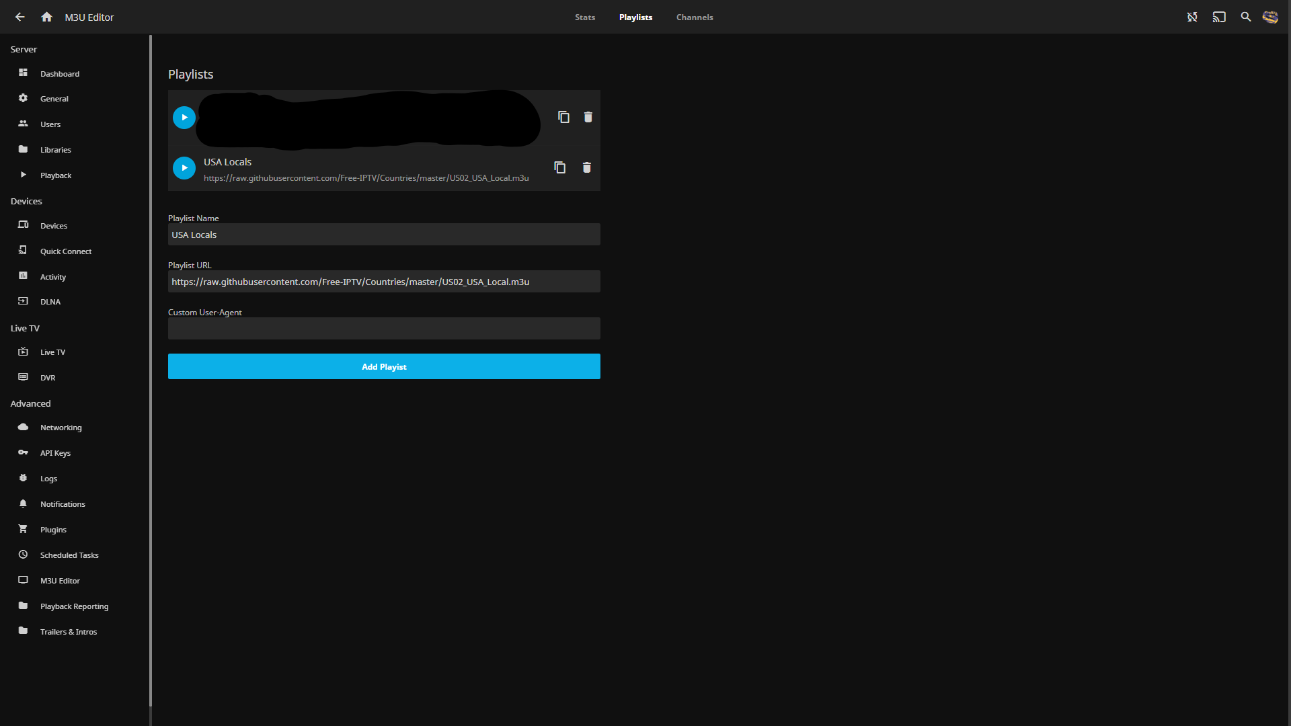The height and width of the screenshot is (726, 1291).
Task: Click the Custom User-Agent field
Action: 384,328
